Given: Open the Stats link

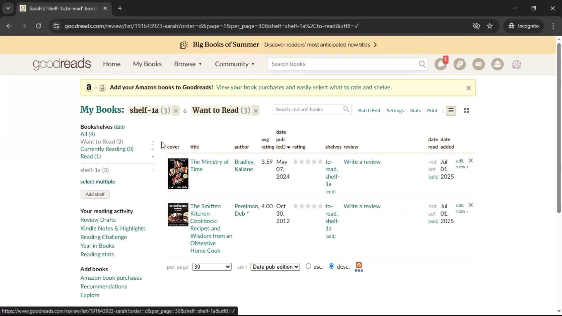Looking at the screenshot, I should (x=415, y=111).
